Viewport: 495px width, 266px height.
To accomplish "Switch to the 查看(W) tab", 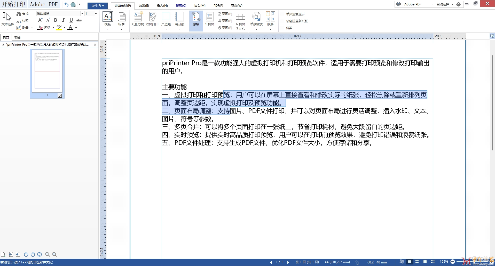I will point(237,6).
